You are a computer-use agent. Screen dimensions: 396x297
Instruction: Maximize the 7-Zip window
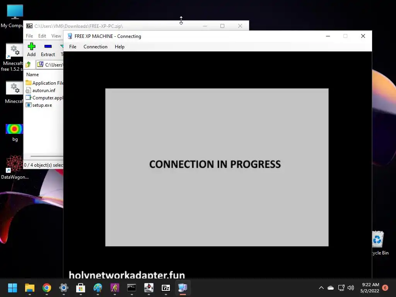click(x=222, y=26)
